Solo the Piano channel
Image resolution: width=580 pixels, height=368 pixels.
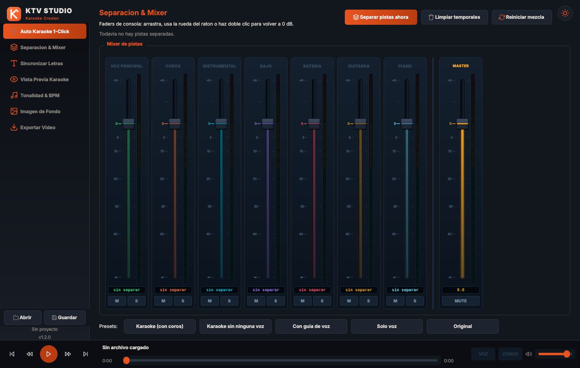pos(415,301)
